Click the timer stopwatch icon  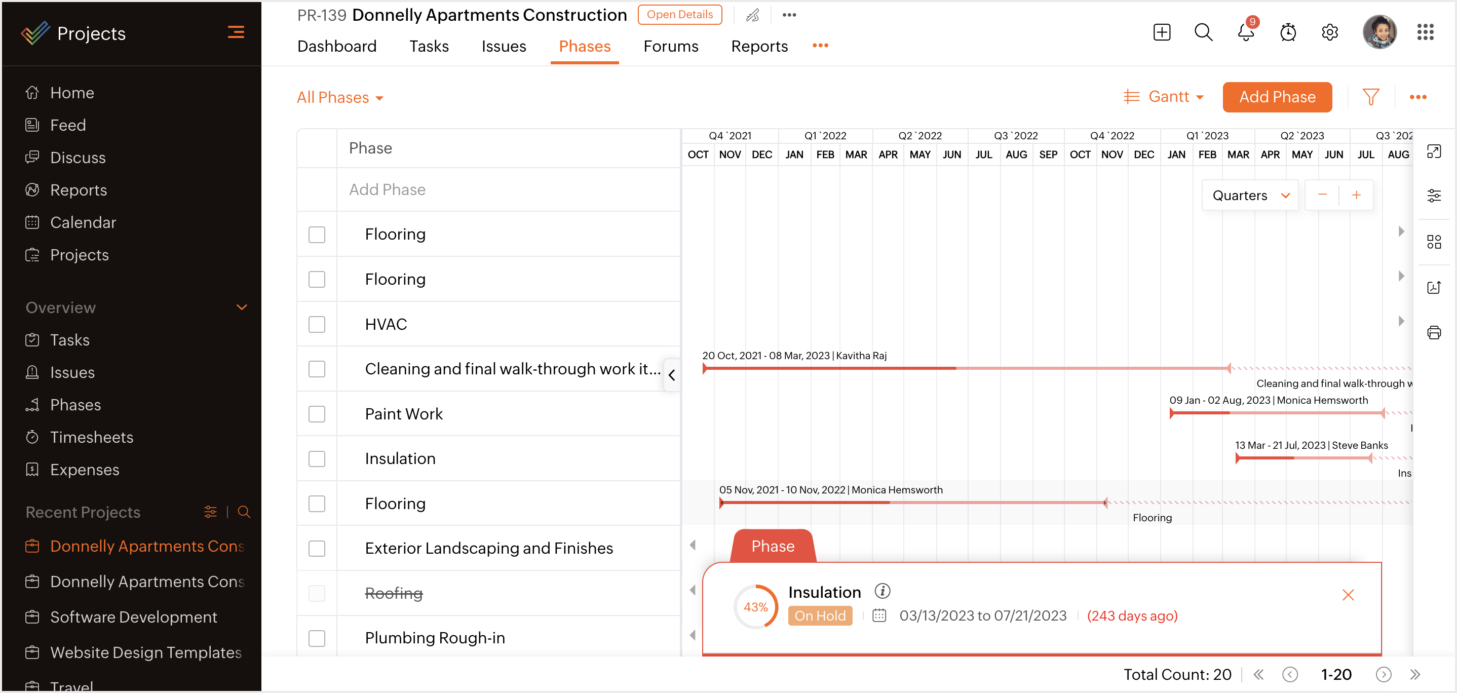[1288, 32]
